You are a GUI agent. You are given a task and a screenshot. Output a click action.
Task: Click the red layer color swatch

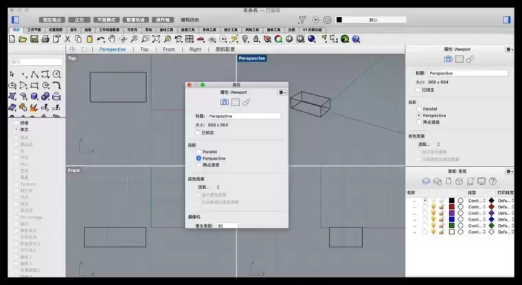[452, 207]
